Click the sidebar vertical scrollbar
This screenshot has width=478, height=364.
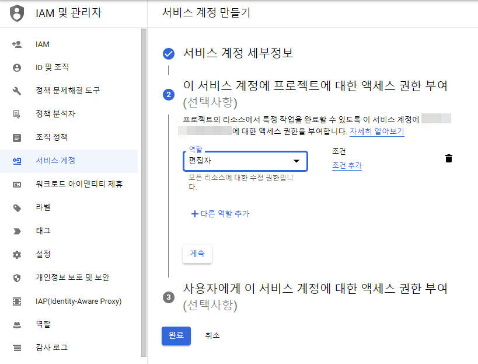click(x=144, y=193)
